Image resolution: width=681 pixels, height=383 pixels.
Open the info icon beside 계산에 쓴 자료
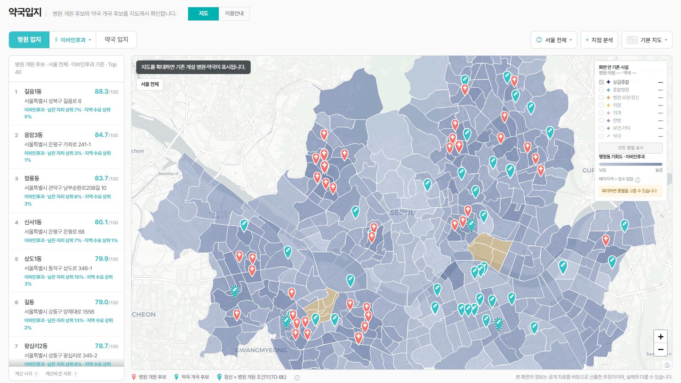pos(75,374)
